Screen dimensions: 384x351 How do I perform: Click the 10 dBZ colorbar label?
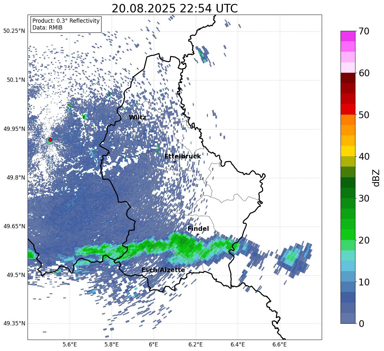364,282
